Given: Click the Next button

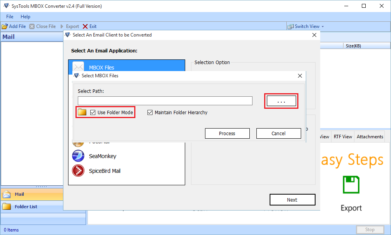Looking at the screenshot, I should [x=292, y=200].
